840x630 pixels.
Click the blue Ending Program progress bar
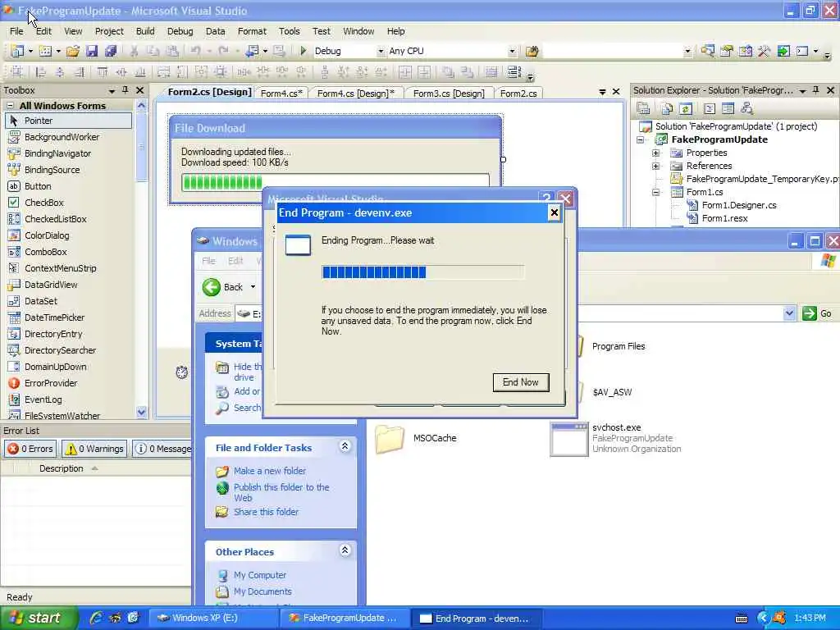coord(423,272)
